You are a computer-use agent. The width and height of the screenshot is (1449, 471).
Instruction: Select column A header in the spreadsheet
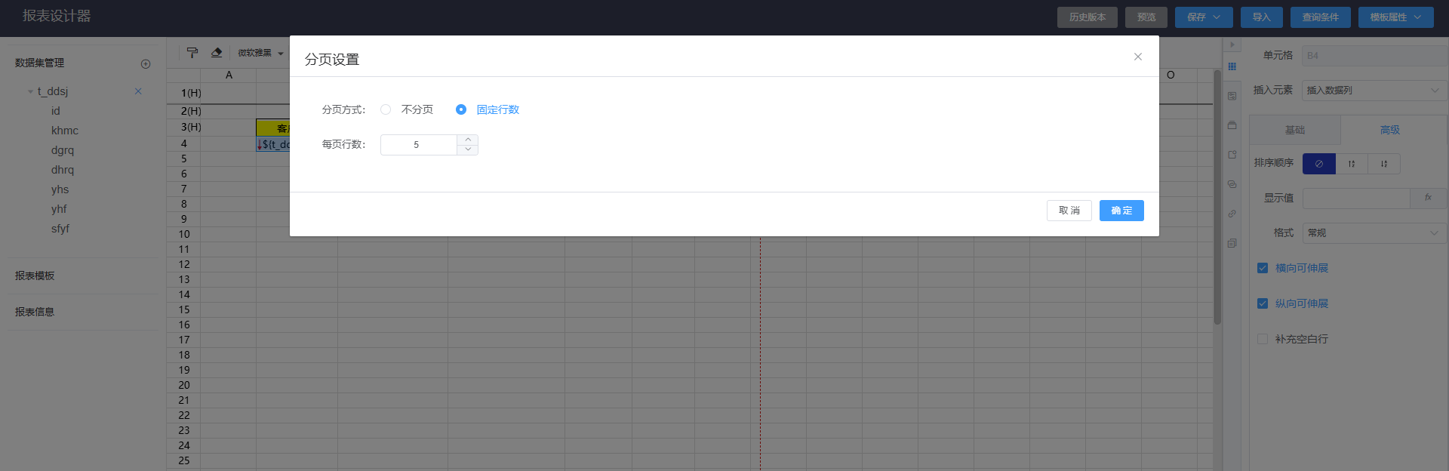pyautogui.click(x=229, y=75)
